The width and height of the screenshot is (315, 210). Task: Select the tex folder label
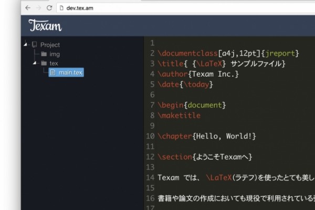tap(54, 64)
